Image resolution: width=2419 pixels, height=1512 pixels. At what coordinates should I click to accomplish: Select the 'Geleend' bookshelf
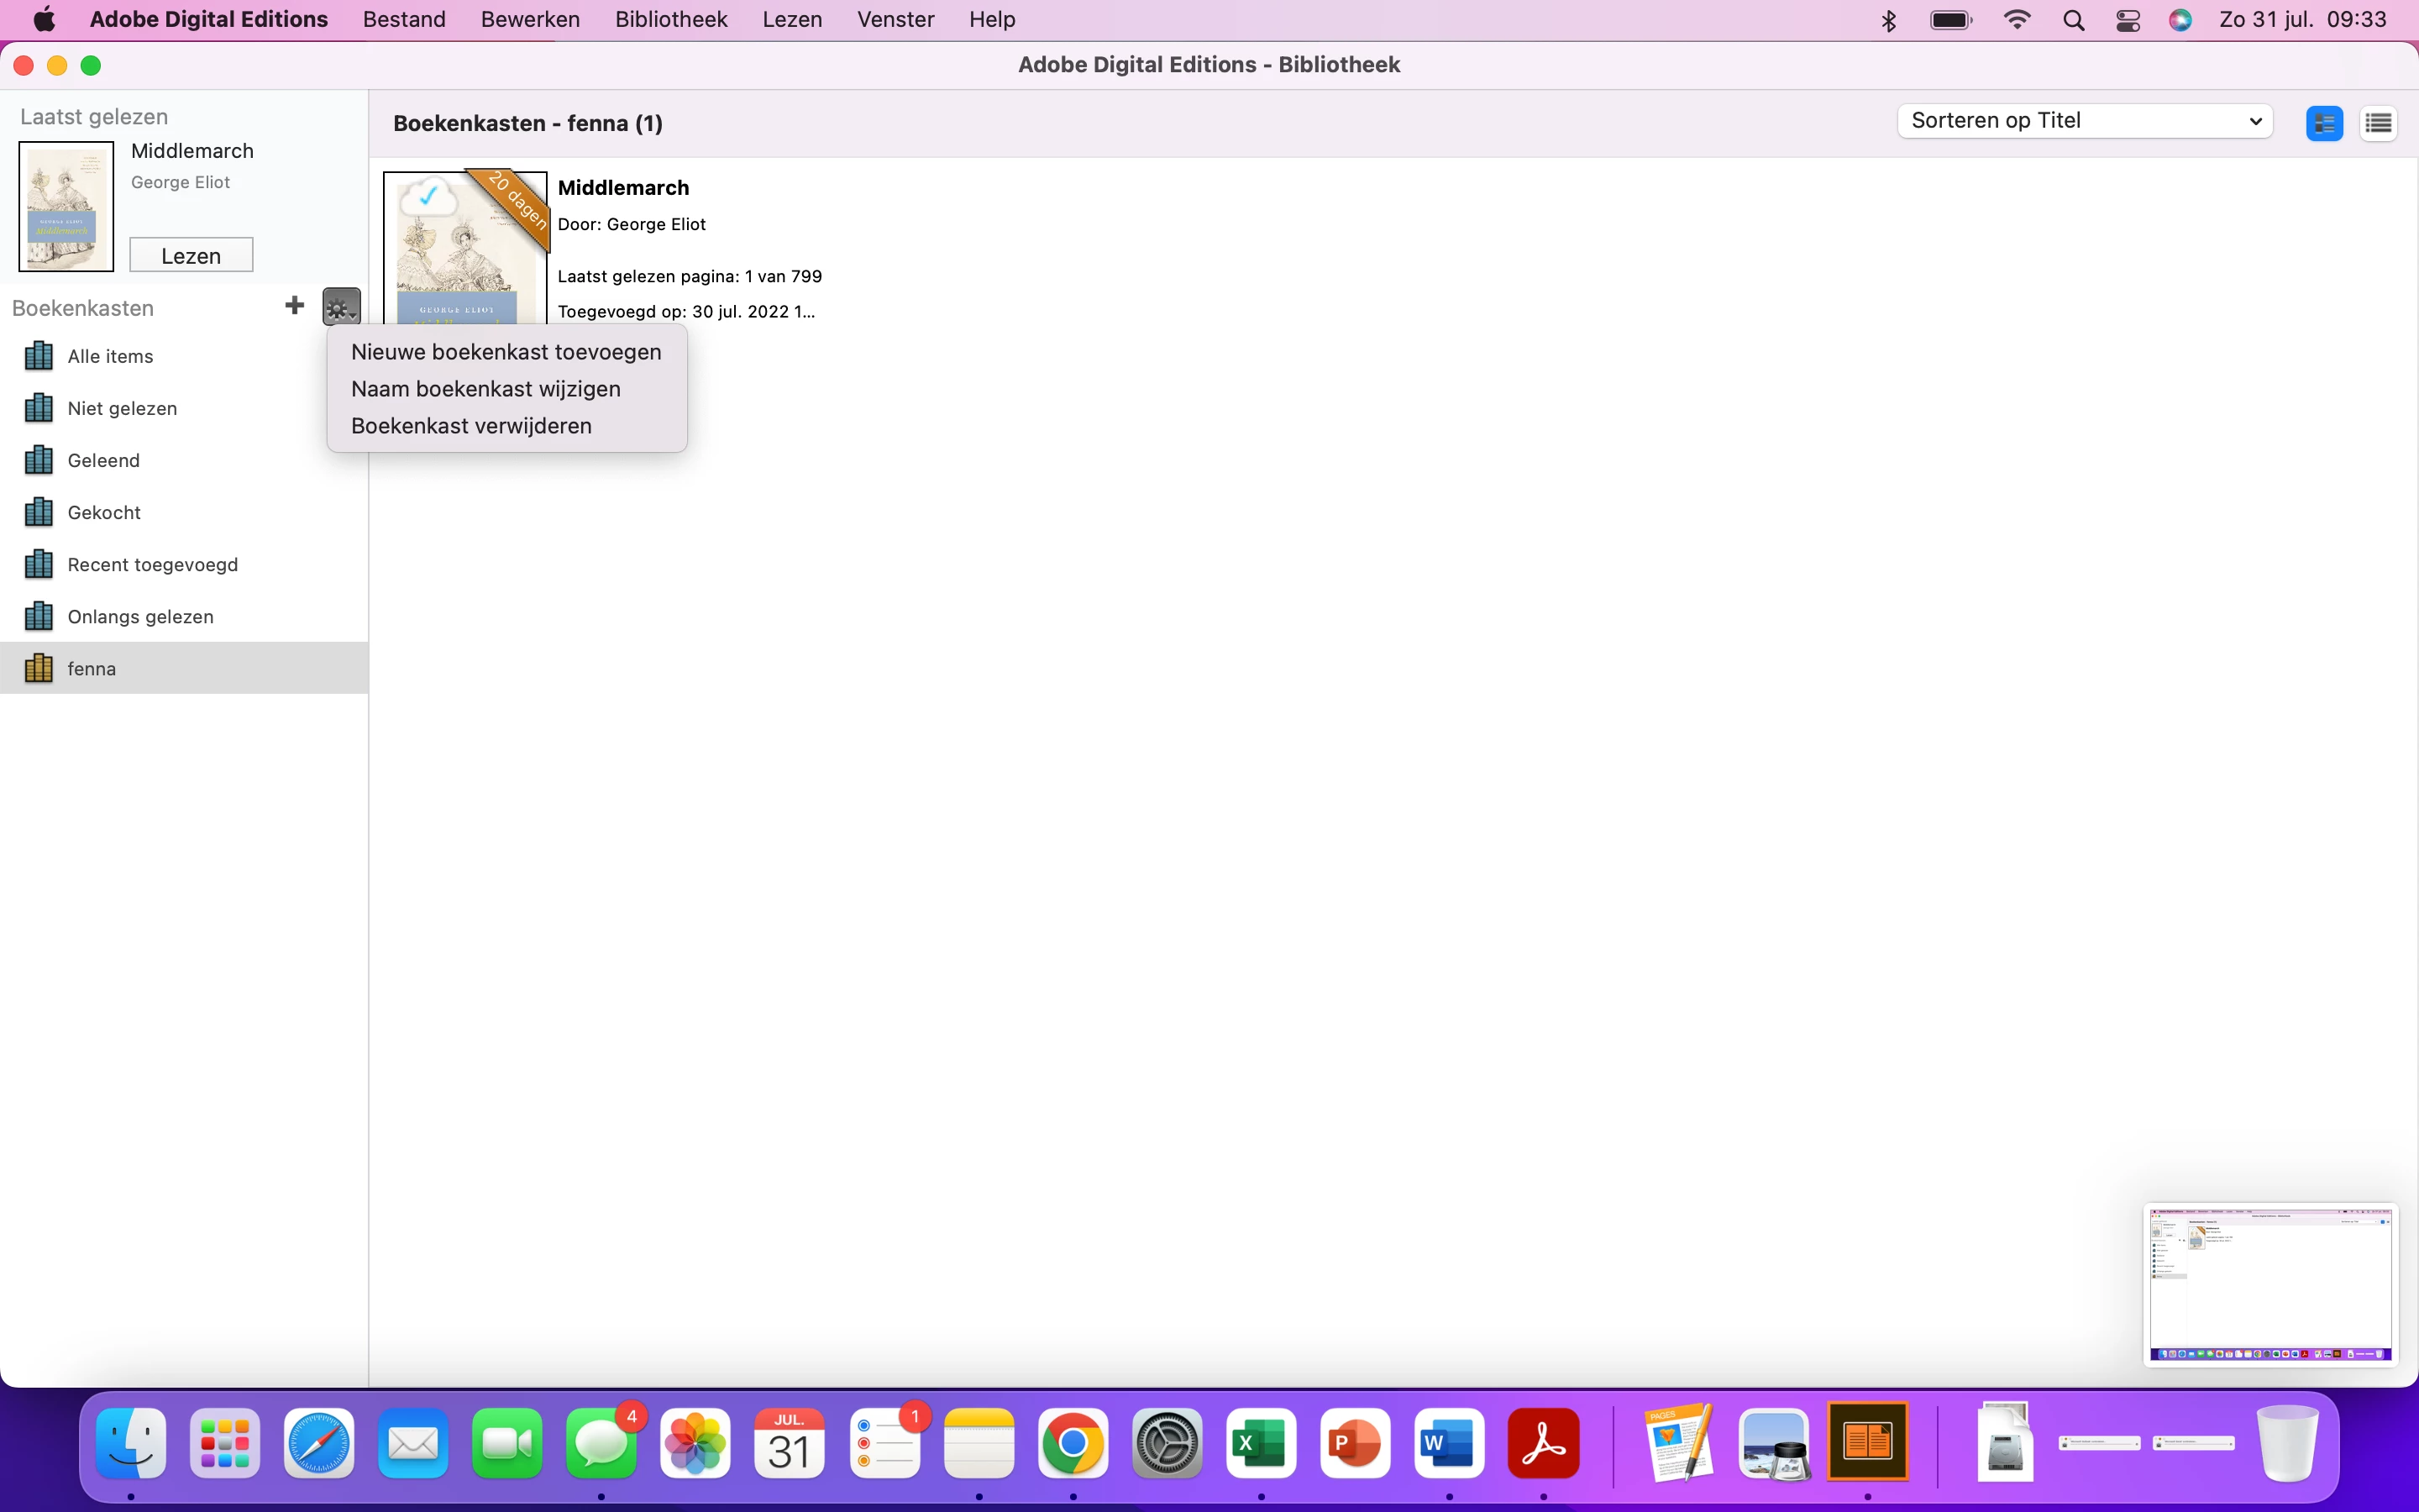[x=103, y=461]
